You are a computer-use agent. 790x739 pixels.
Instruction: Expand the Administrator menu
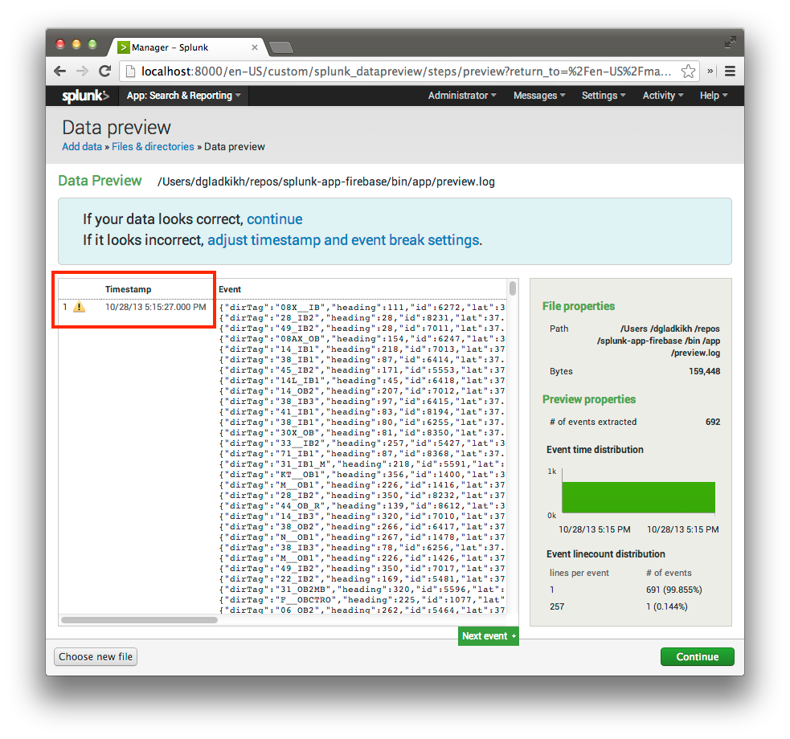pyautogui.click(x=462, y=96)
